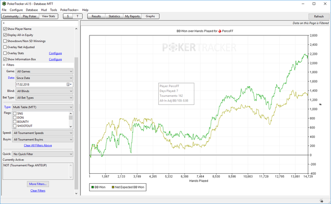Click the green BB Won legend swatch
331x204 pixels.
tap(92, 187)
